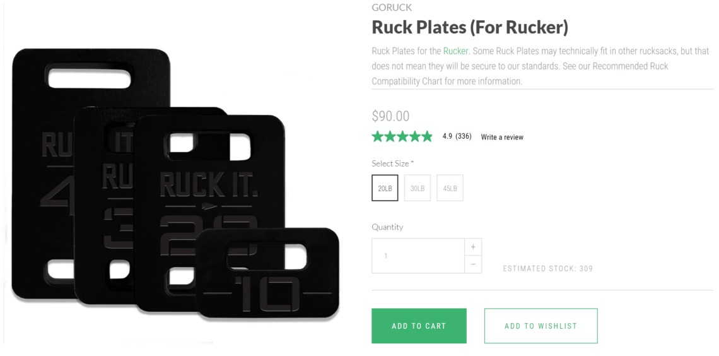Click the 4.9 rating score
Viewport: 719px width, 356px height.
(447, 136)
